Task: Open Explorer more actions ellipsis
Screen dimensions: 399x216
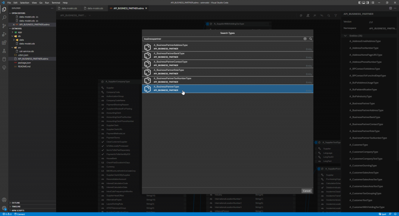Action: coord(52,8)
